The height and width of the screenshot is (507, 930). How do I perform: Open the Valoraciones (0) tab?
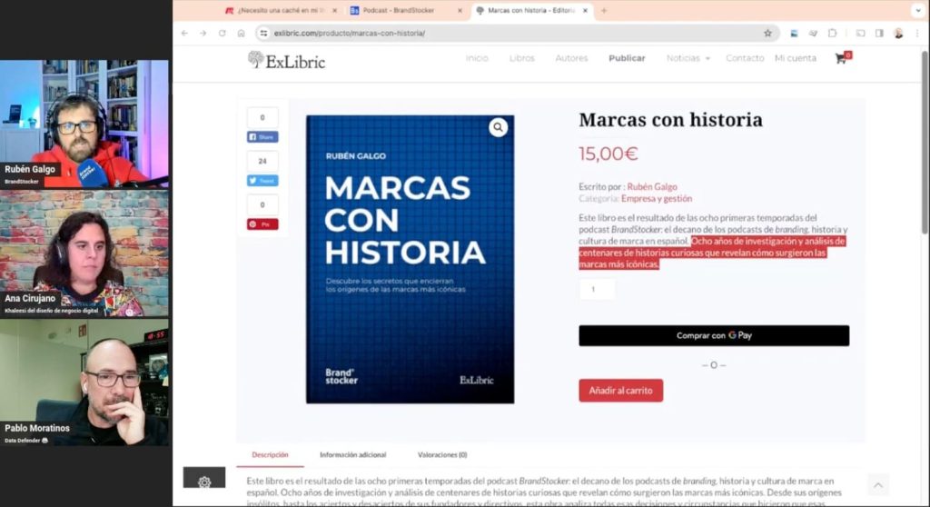tap(442, 455)
